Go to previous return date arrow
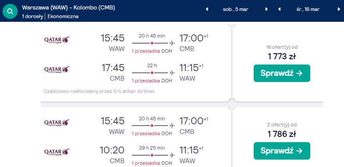 coord(279,9)
